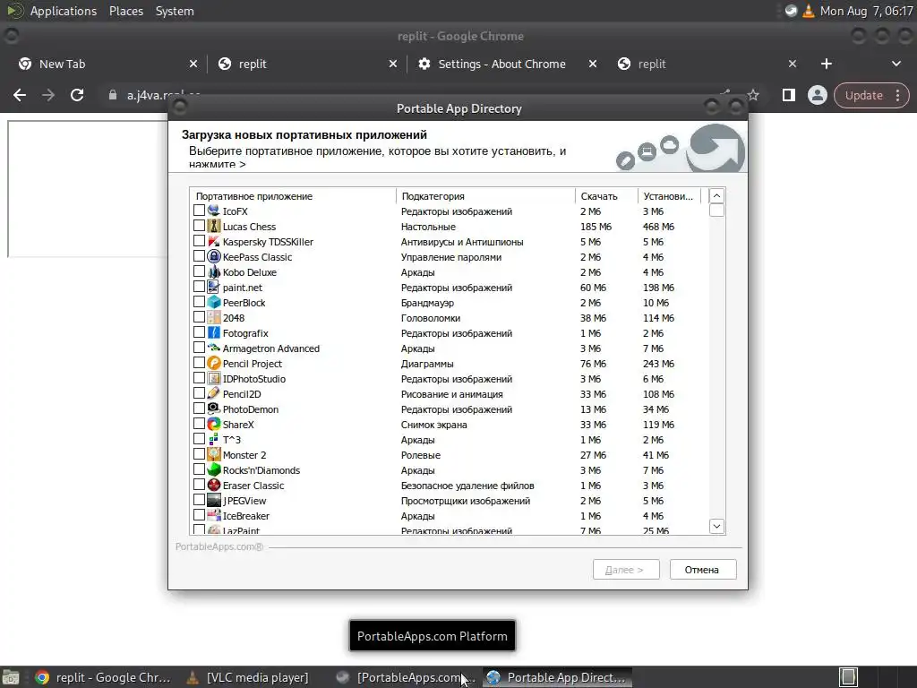Click the Lucas Chess app icon

[x=214, y=226]
